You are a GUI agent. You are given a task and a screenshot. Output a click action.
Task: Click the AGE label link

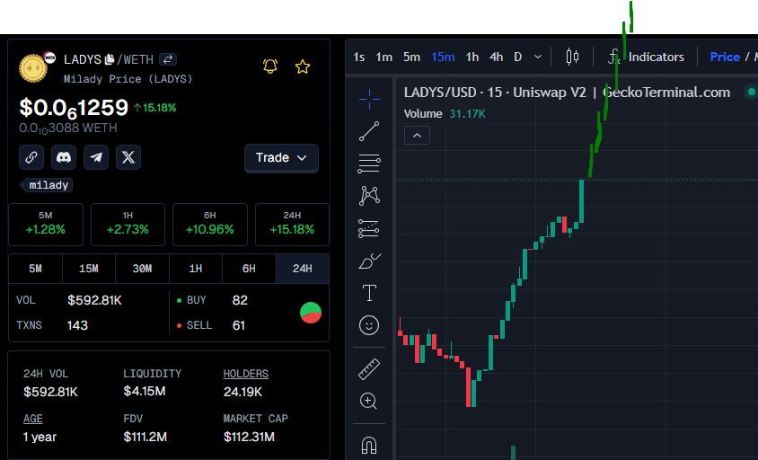(33, 419)
